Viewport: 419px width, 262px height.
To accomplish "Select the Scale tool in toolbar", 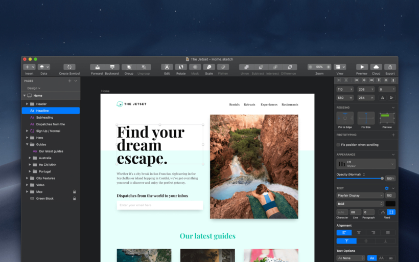I will [x=208, y=67].
